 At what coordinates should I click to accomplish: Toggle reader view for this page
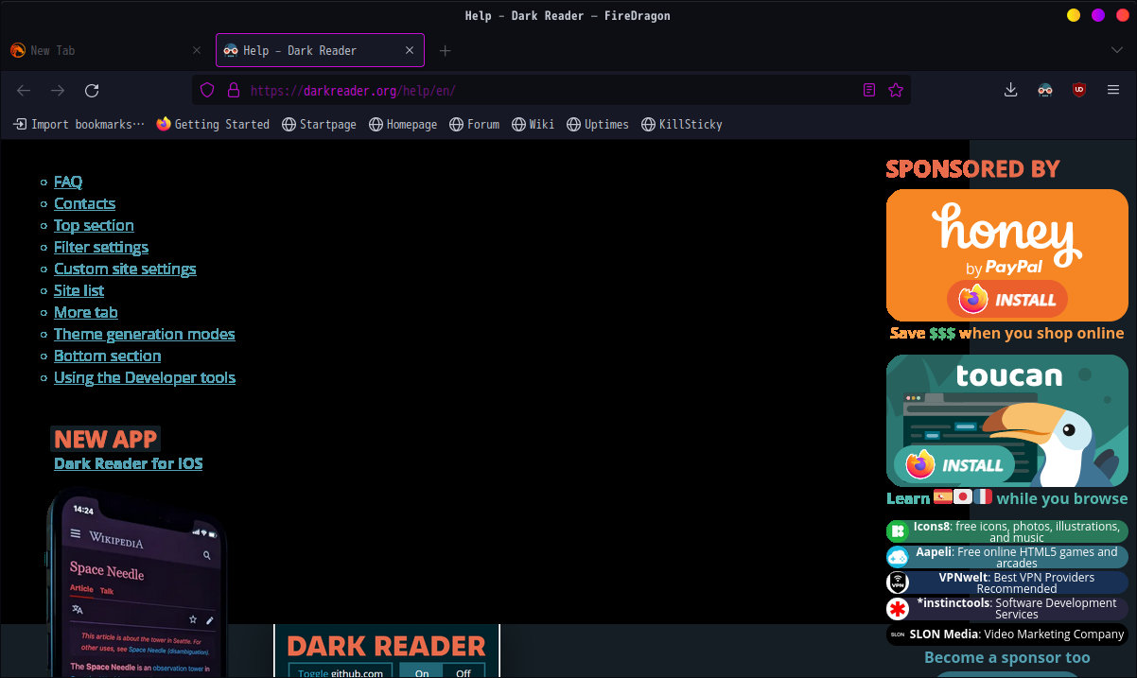(x=869, y=91)
